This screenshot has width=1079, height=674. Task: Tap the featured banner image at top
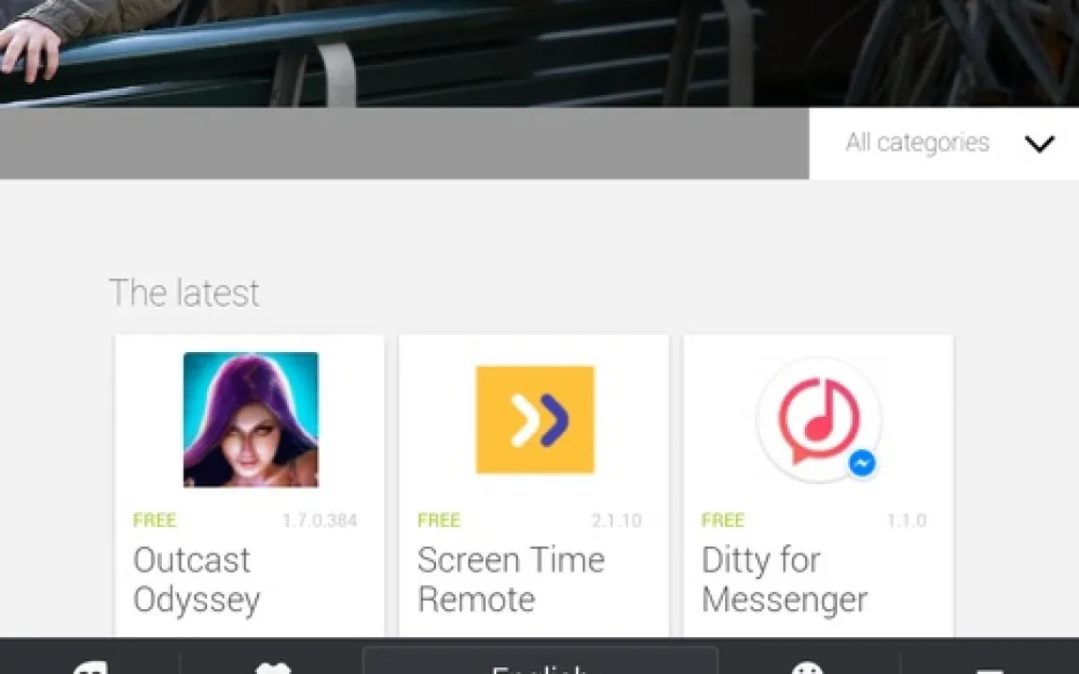[539, 52]
